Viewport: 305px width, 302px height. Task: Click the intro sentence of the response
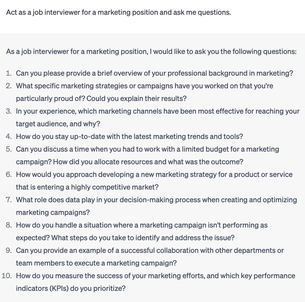[151, 52]
